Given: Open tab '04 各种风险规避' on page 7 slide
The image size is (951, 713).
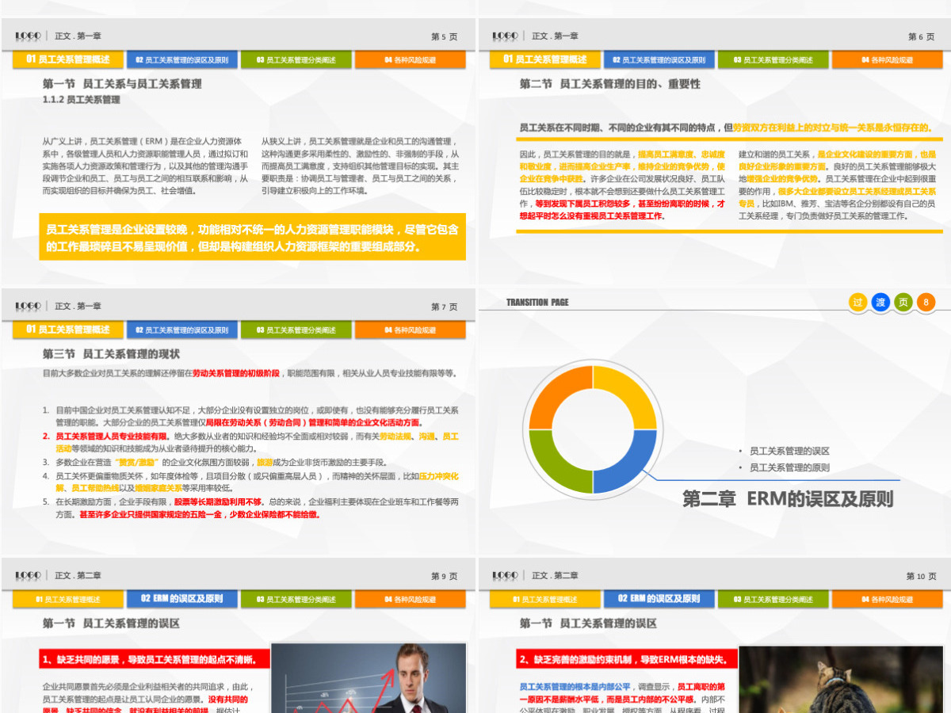Looking at the screenshot, I should coord(410,330).
